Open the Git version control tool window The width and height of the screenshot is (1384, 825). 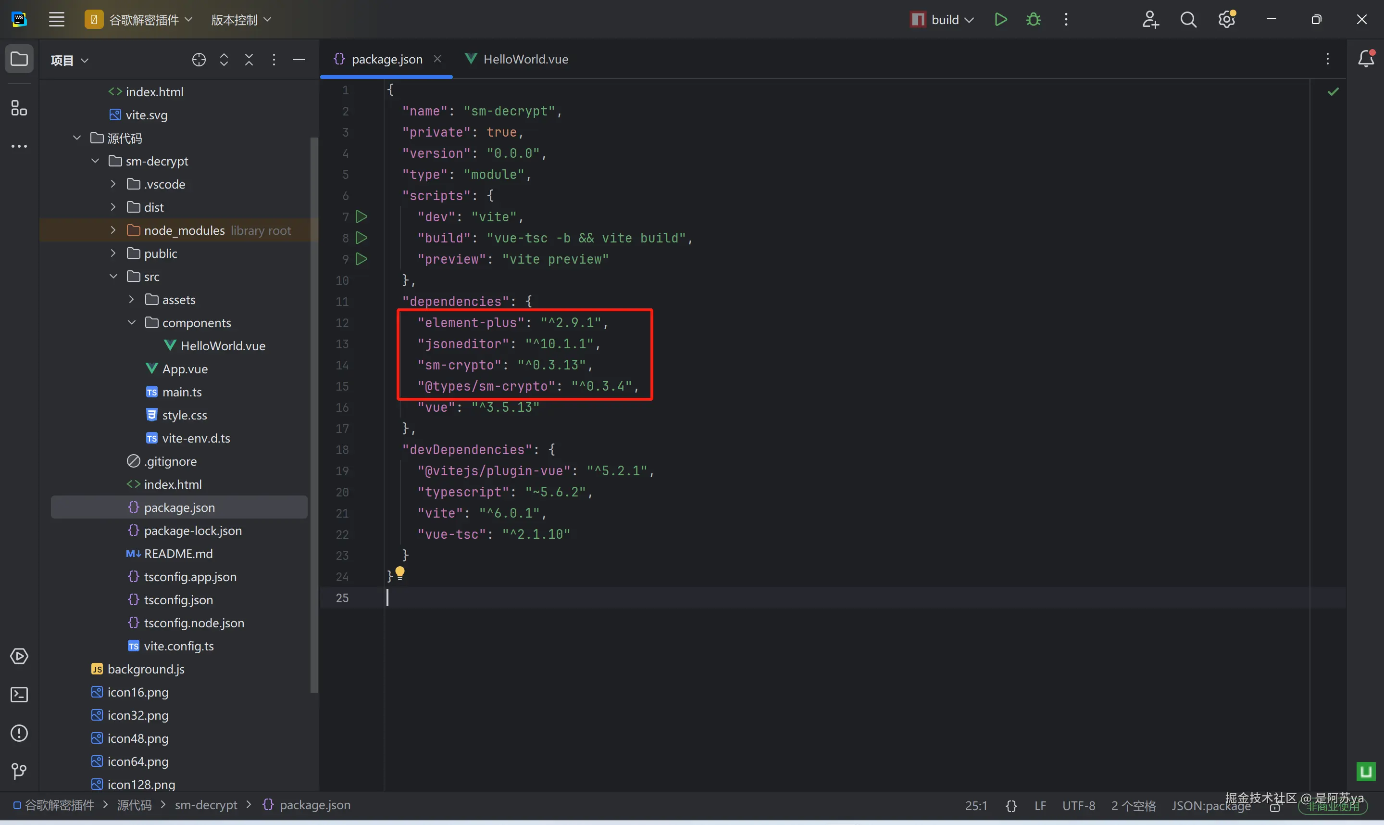click(x=19, y=771)
